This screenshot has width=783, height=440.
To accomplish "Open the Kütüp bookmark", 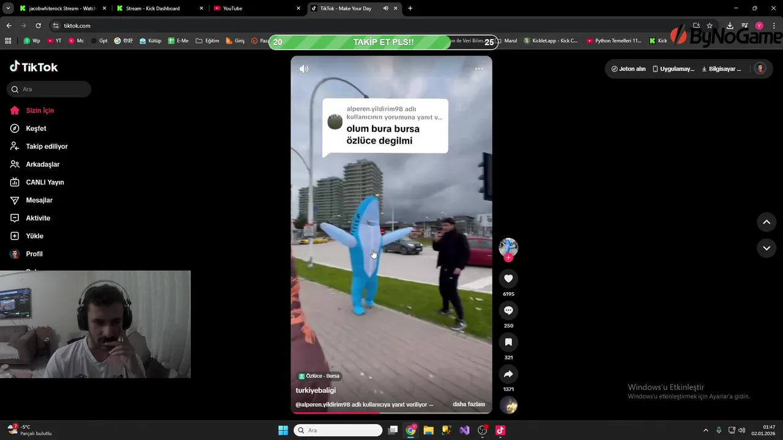I will [x=150, y=41].
